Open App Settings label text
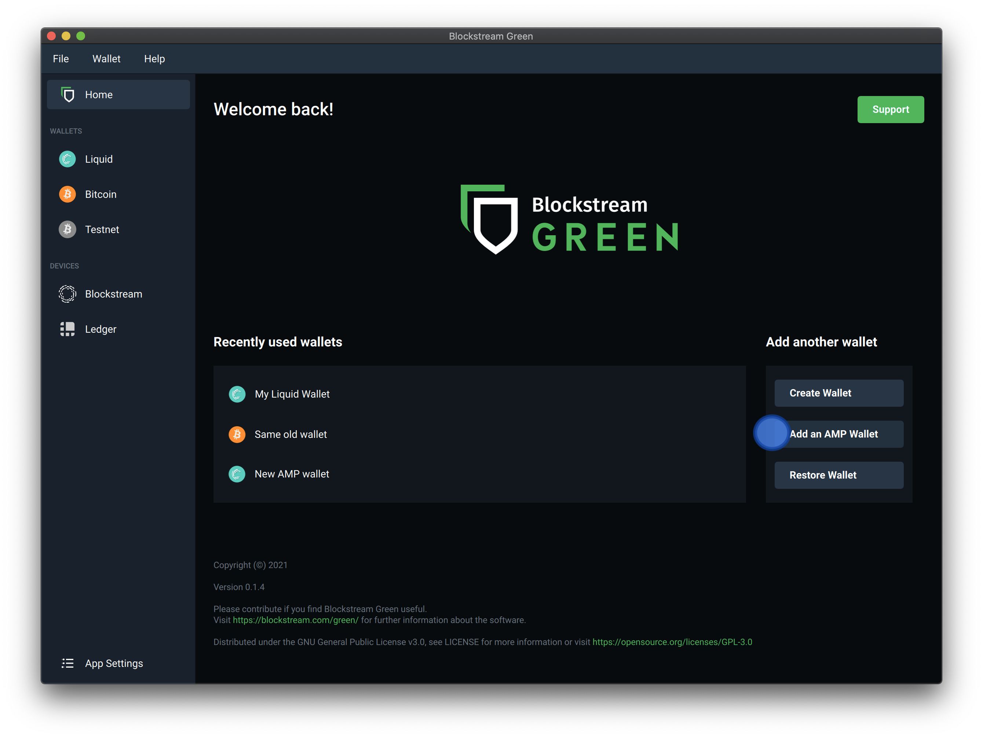The height and width of the screenshot is (738, 983). tap(114, 663)
